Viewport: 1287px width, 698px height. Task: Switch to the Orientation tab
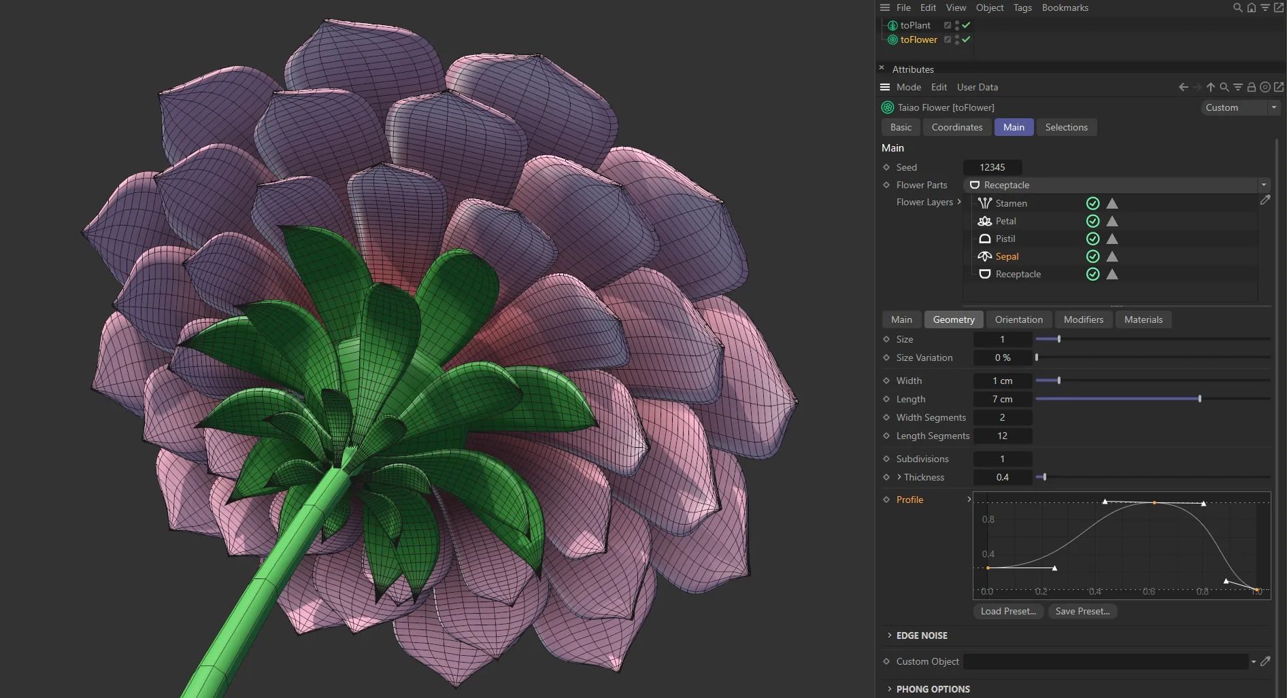1018,319
